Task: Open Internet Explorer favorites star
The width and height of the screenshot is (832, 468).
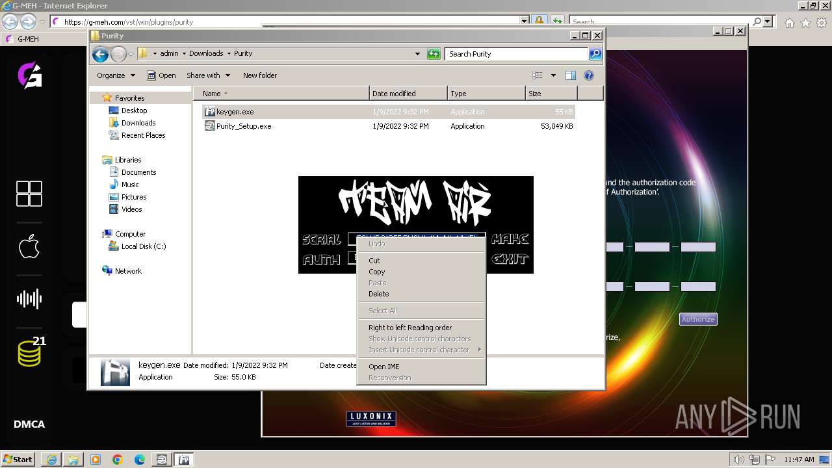Action: 805,23
